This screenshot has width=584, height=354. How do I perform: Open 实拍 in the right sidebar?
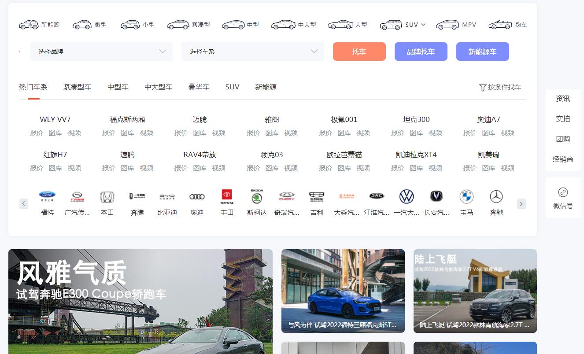563,119
